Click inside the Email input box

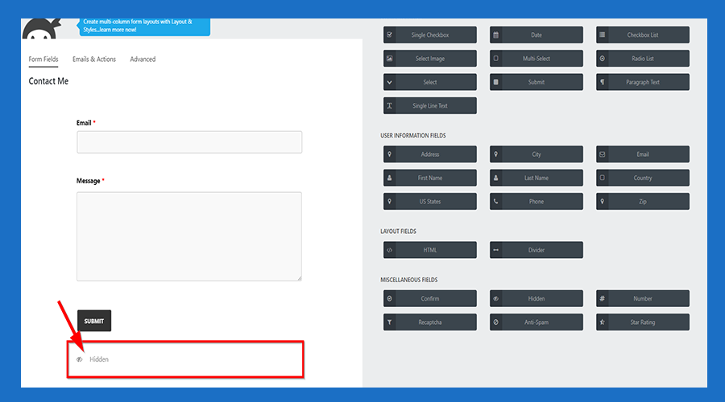tap(189, 142)
